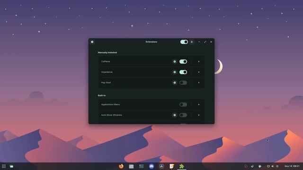Open the Files manager from the dock
This screenshot has width=303, height=170.
click(x=131, y=166)
